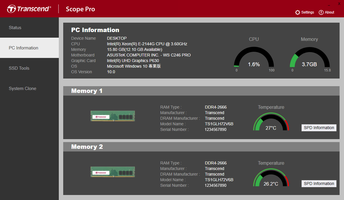
Task: Click the Graphic Card field label
Action: coord(84,61)
